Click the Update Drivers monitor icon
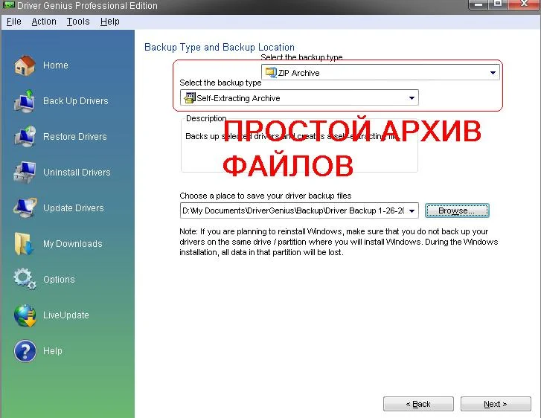This screenshot has width=541, height=418. (25, 208)
